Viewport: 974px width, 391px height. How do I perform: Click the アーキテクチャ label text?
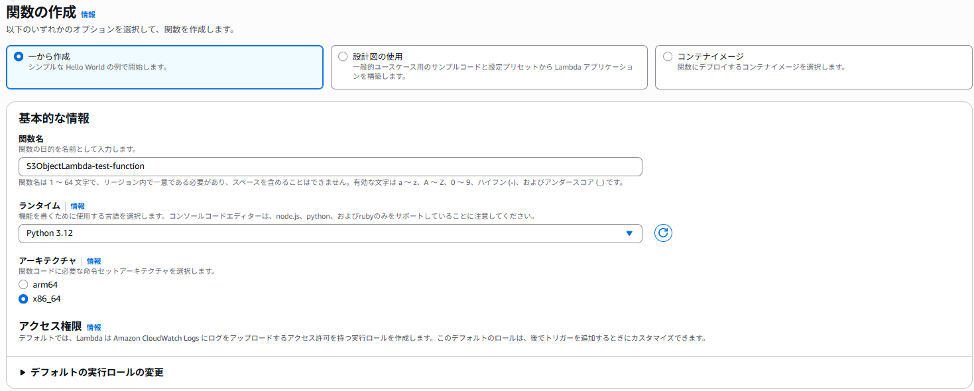(x=47, y=261)
